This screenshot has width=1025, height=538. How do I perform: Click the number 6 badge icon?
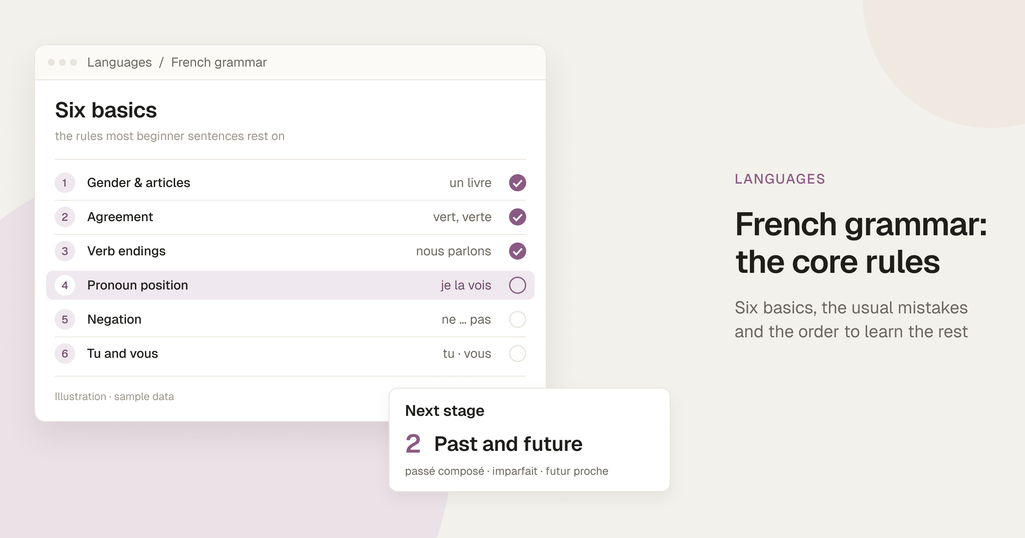pos(65,354)
